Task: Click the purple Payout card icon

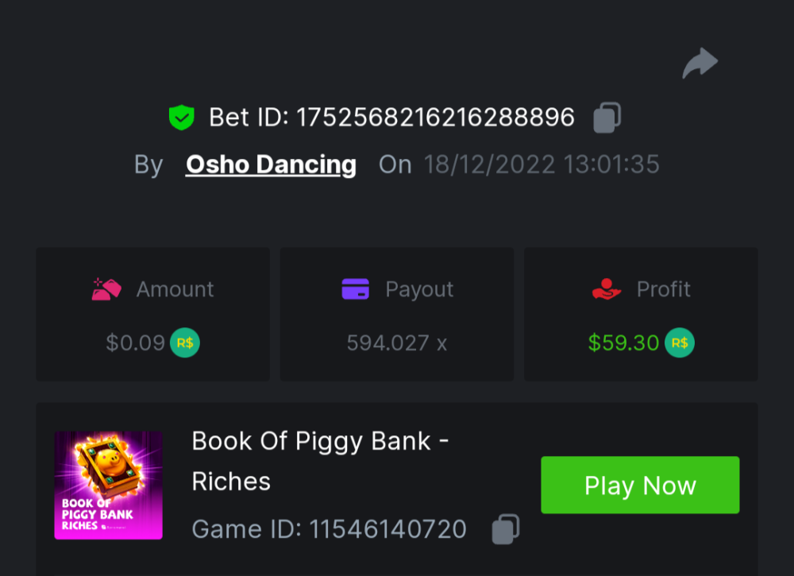Action: tap(356, 289)
